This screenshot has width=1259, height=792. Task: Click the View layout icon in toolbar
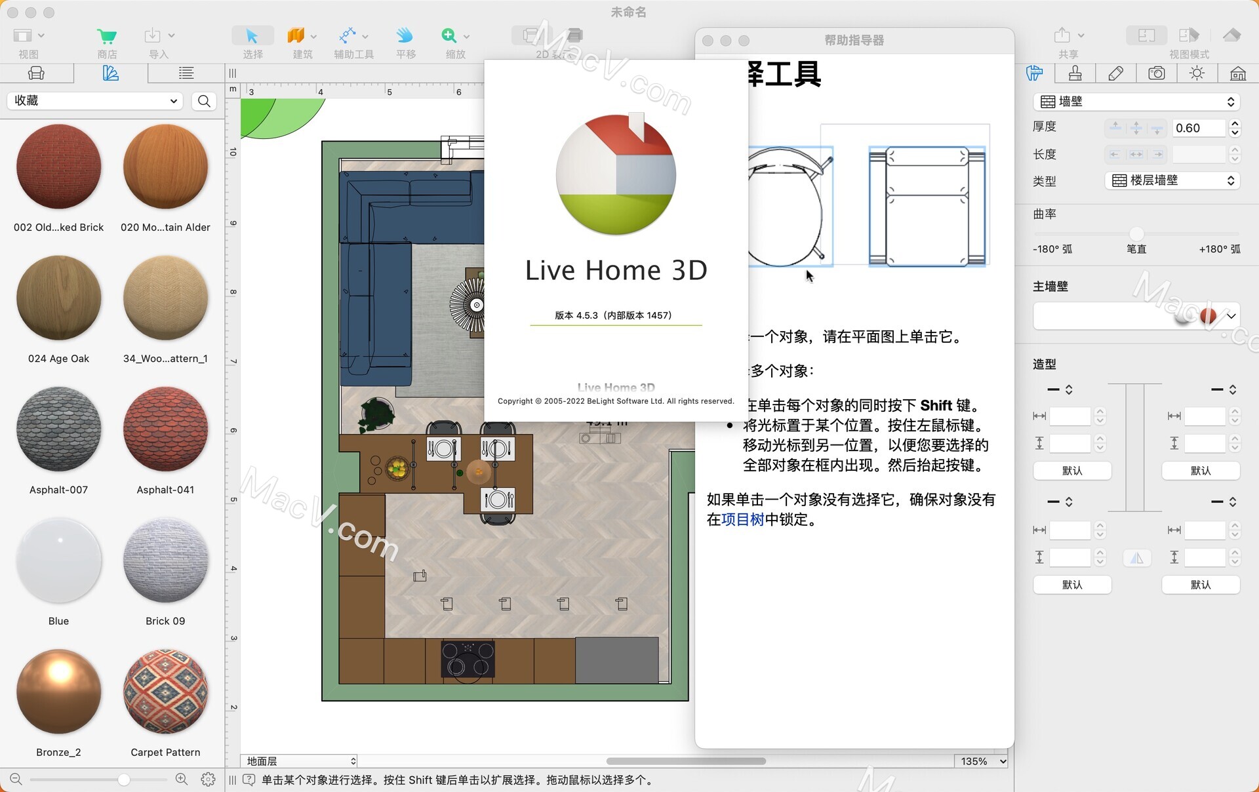tap(23, 35)
